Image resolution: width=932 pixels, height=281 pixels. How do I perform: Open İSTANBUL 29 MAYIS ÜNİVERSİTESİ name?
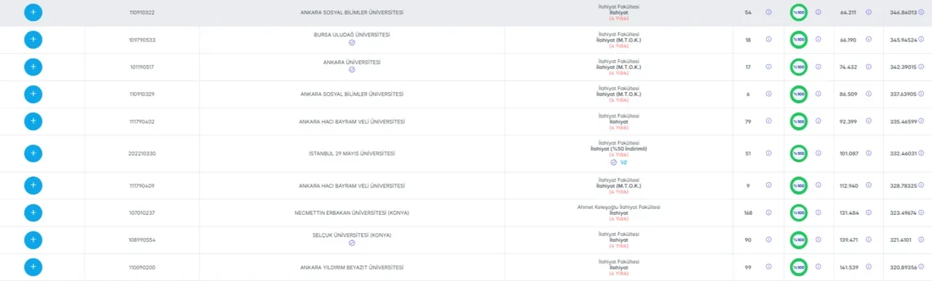(352, 154)
